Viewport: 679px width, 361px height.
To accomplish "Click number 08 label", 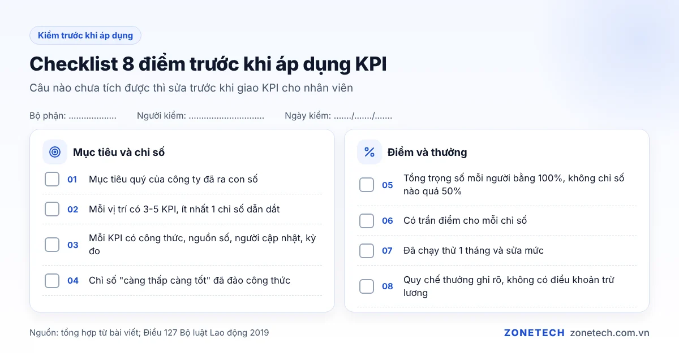I will 387,286.
